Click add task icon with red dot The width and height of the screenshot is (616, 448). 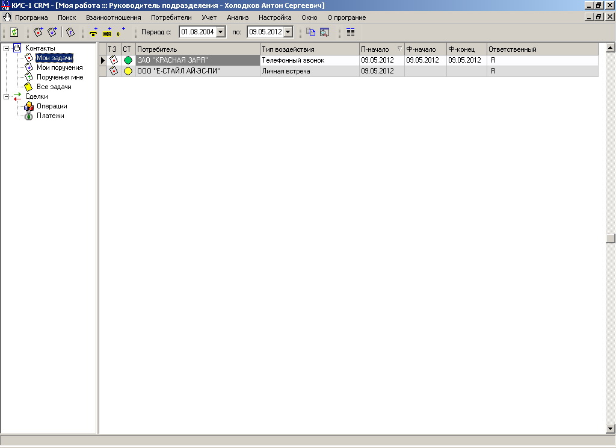click(x=38, y=33)
